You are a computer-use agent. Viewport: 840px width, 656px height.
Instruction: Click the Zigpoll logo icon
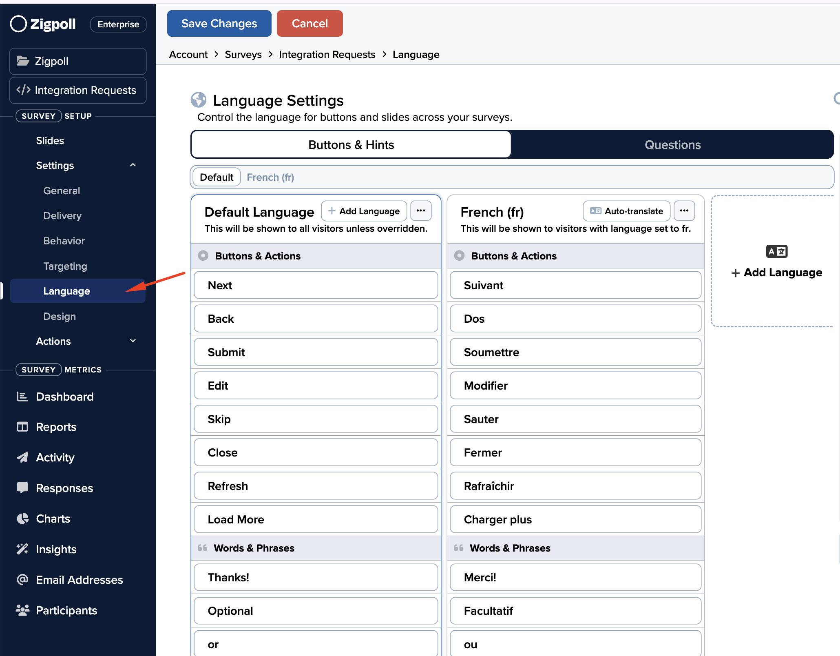(x=18, y=24)
